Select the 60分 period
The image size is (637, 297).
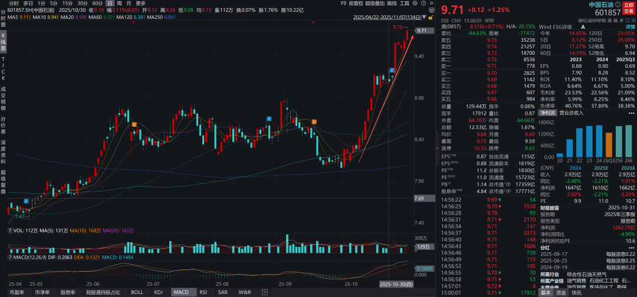(x=97, y=4)
